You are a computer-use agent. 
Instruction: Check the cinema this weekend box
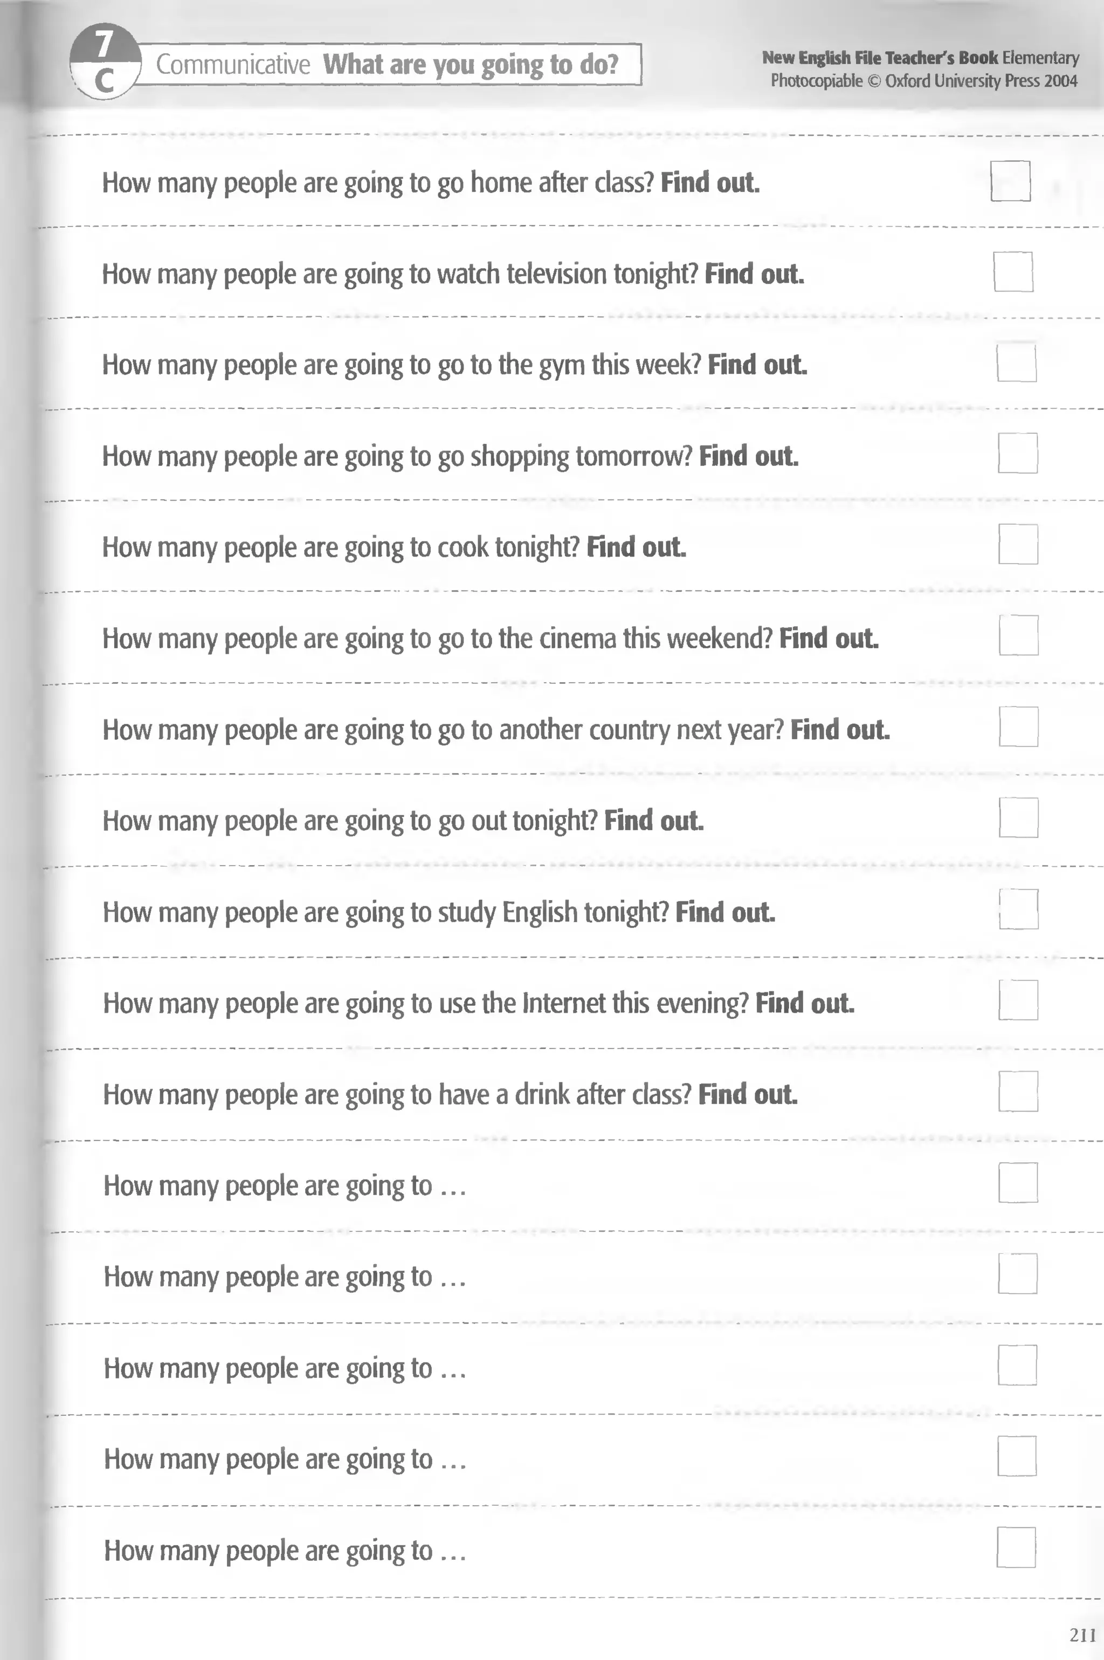coord(1018,635)
